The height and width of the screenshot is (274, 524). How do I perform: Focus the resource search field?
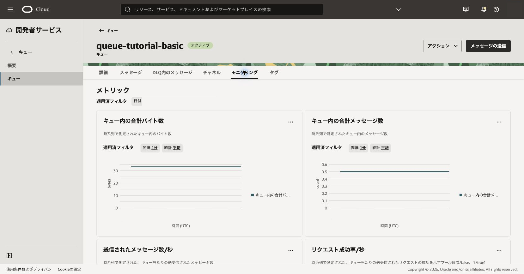point(222,9)
